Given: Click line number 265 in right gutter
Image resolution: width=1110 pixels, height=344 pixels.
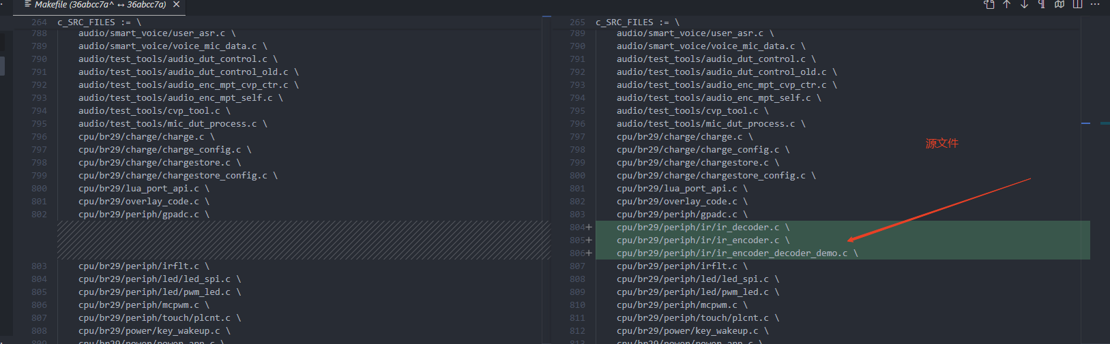Looking at the screenshot, I should pos(578,22).
